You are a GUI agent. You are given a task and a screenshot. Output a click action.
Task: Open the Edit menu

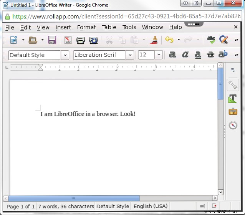click(x=25, y=28)
